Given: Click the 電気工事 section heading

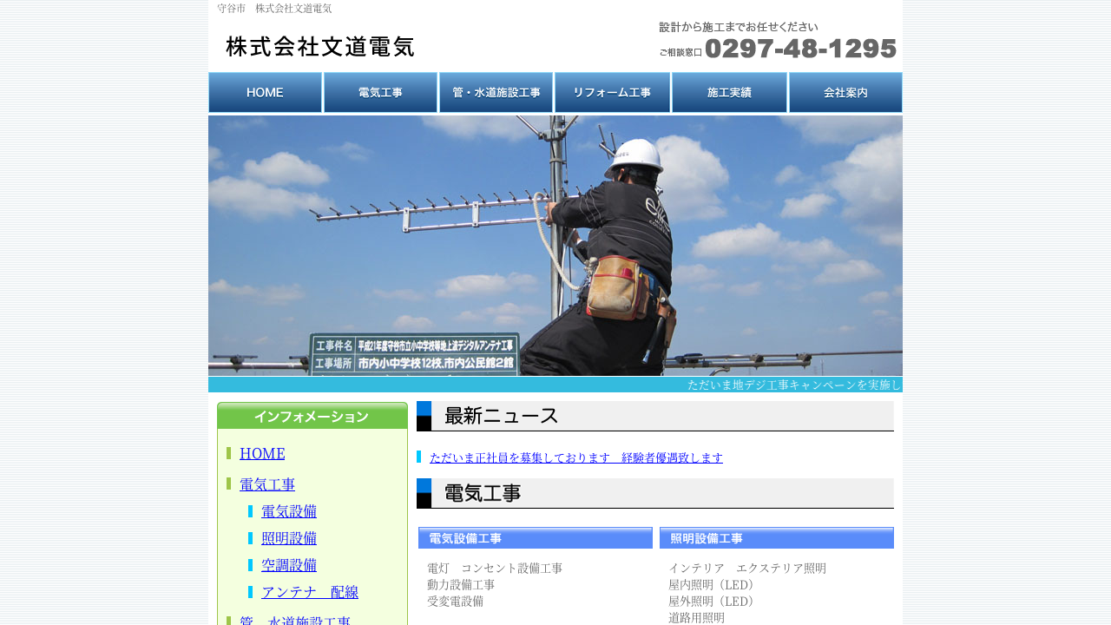Looking at the screenshot, I should click(x=655, y=493).
